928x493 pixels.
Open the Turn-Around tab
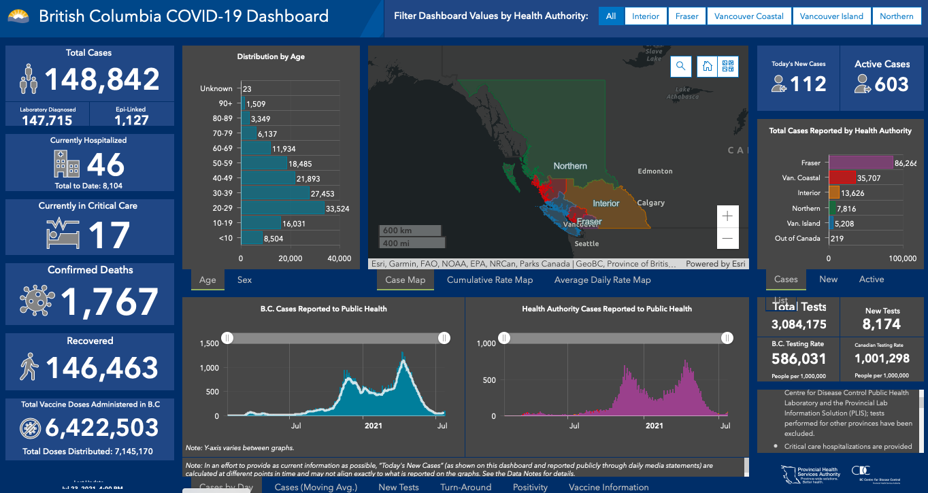(x=466, y=487)
